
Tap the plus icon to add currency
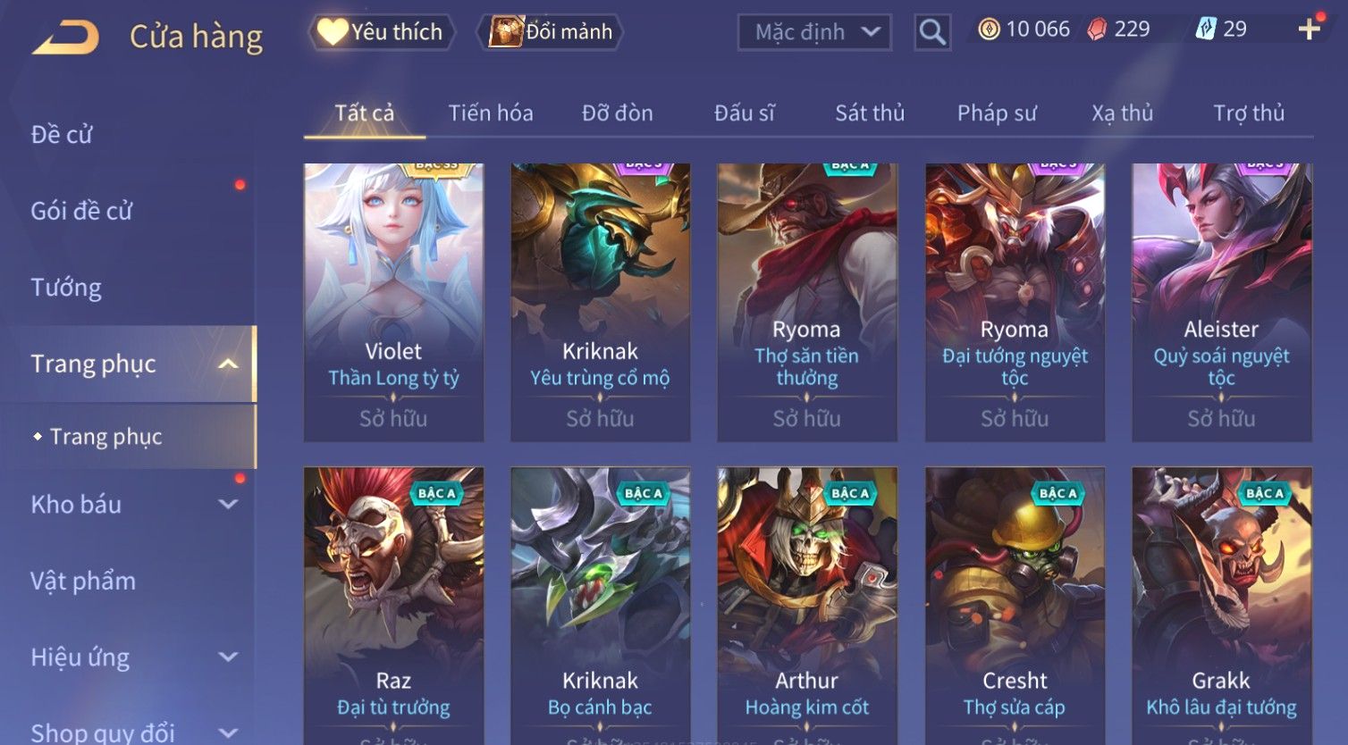1310,29
